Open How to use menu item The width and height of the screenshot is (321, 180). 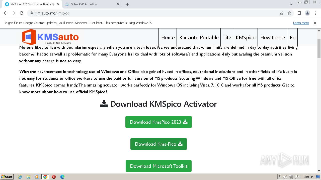click(273, 37)
